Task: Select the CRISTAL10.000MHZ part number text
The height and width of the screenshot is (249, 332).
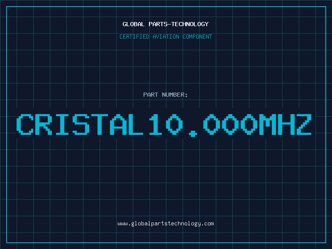Action: (x=164, y=125)
